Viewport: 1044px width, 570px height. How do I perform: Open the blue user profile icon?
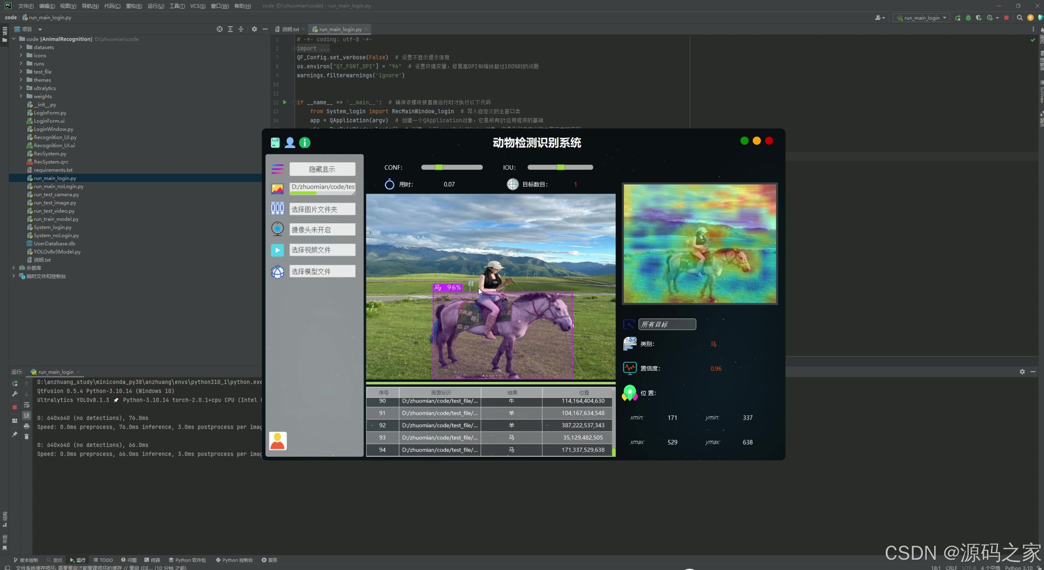point(290,142)
